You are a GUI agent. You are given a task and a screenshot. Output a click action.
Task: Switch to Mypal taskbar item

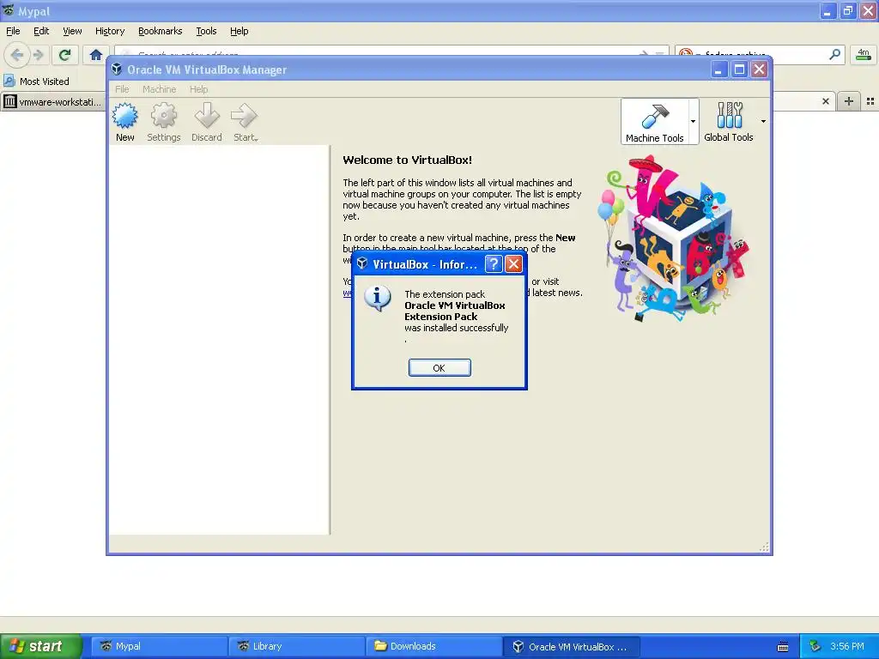point(160,646)
